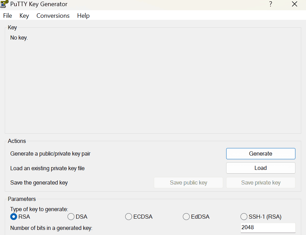Select the RSA key type radio button
This screenshot has height=235, width=306.
(x=14, y=217)
